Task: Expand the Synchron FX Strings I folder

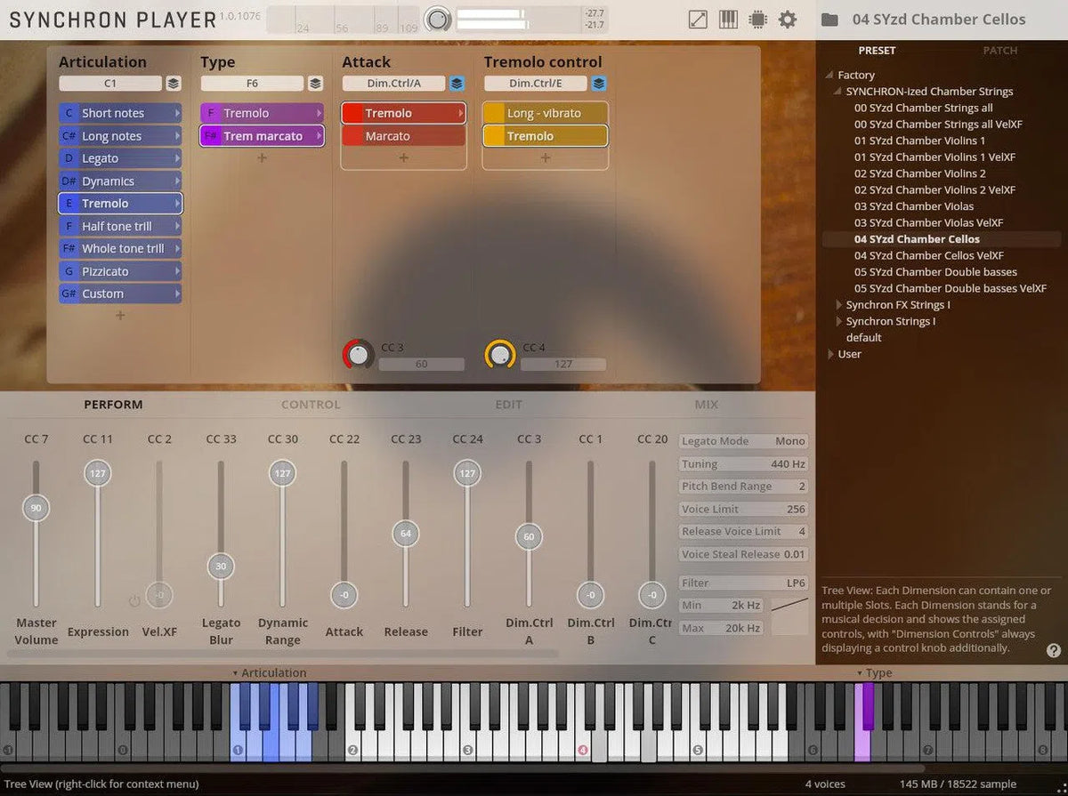Action: (x=838, y=305)
